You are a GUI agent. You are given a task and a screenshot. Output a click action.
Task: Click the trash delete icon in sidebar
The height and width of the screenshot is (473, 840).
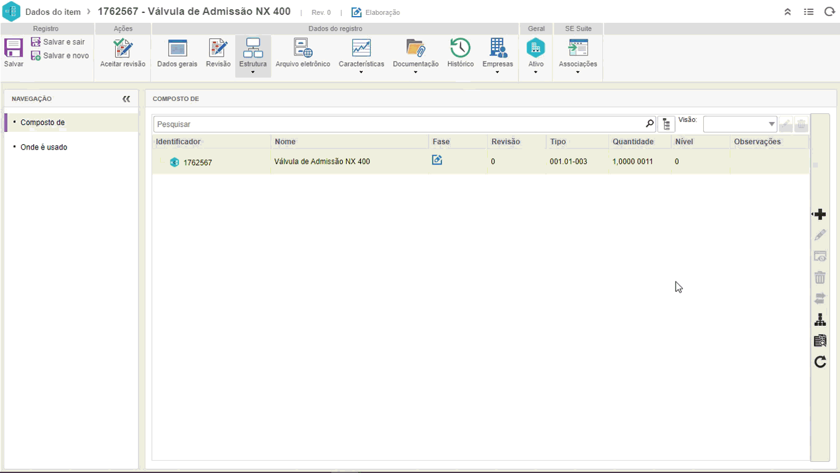click(820, 277)
